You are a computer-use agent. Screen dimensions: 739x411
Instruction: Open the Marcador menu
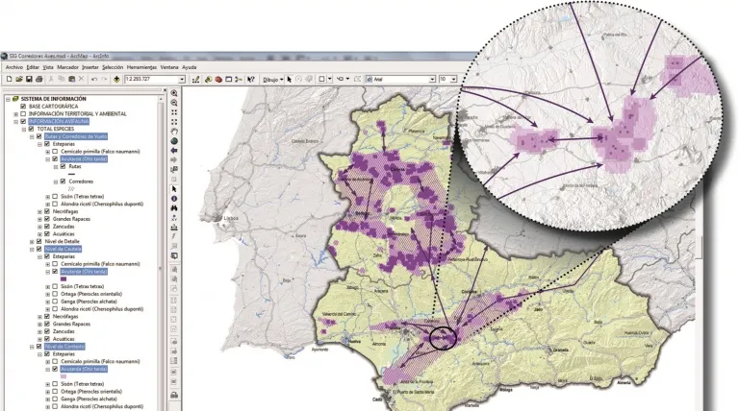coord(68,68)
